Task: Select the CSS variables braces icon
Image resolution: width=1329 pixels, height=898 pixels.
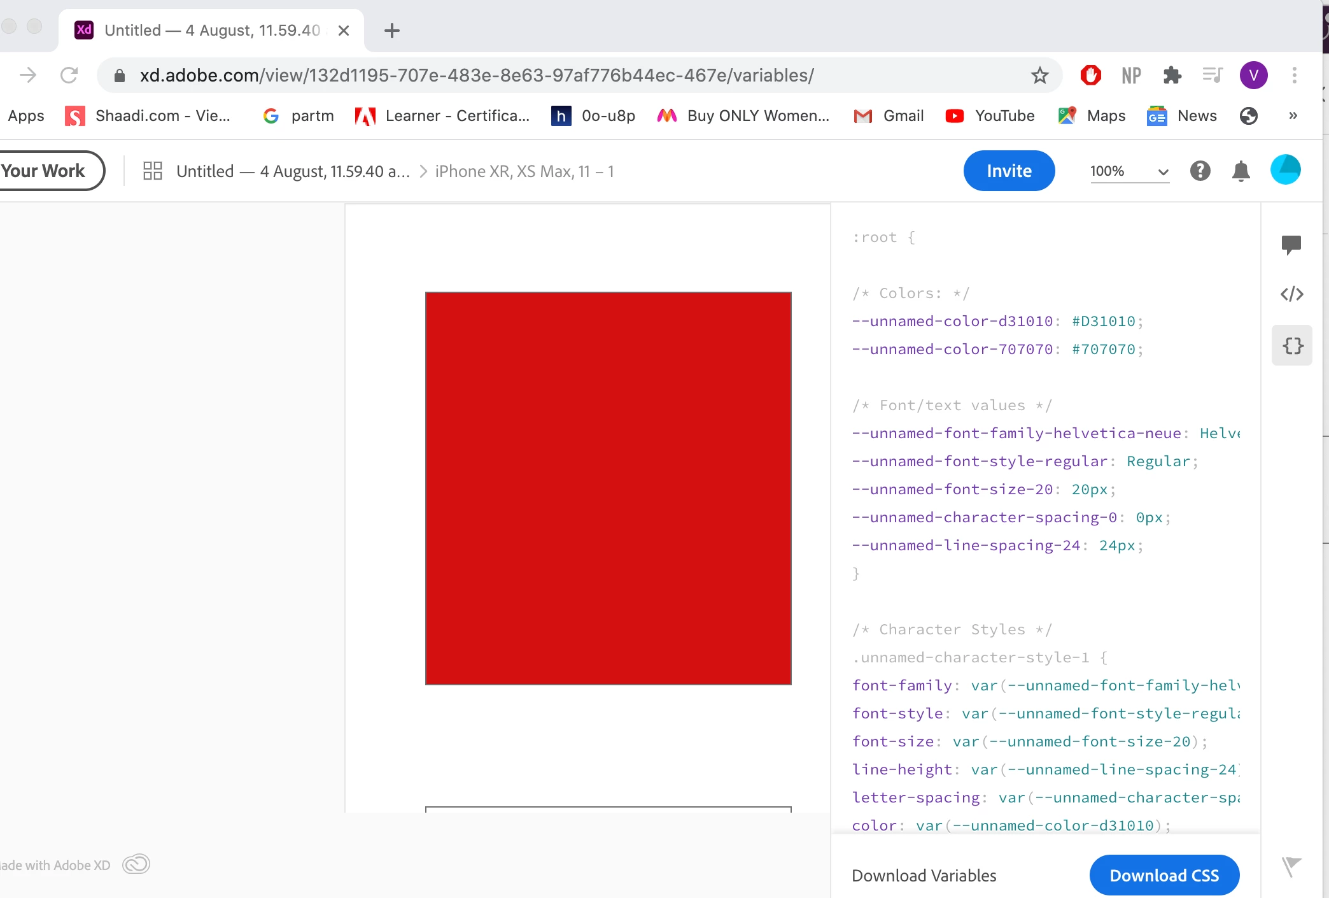Action: pyautogui.click(x=1292, y=346)
